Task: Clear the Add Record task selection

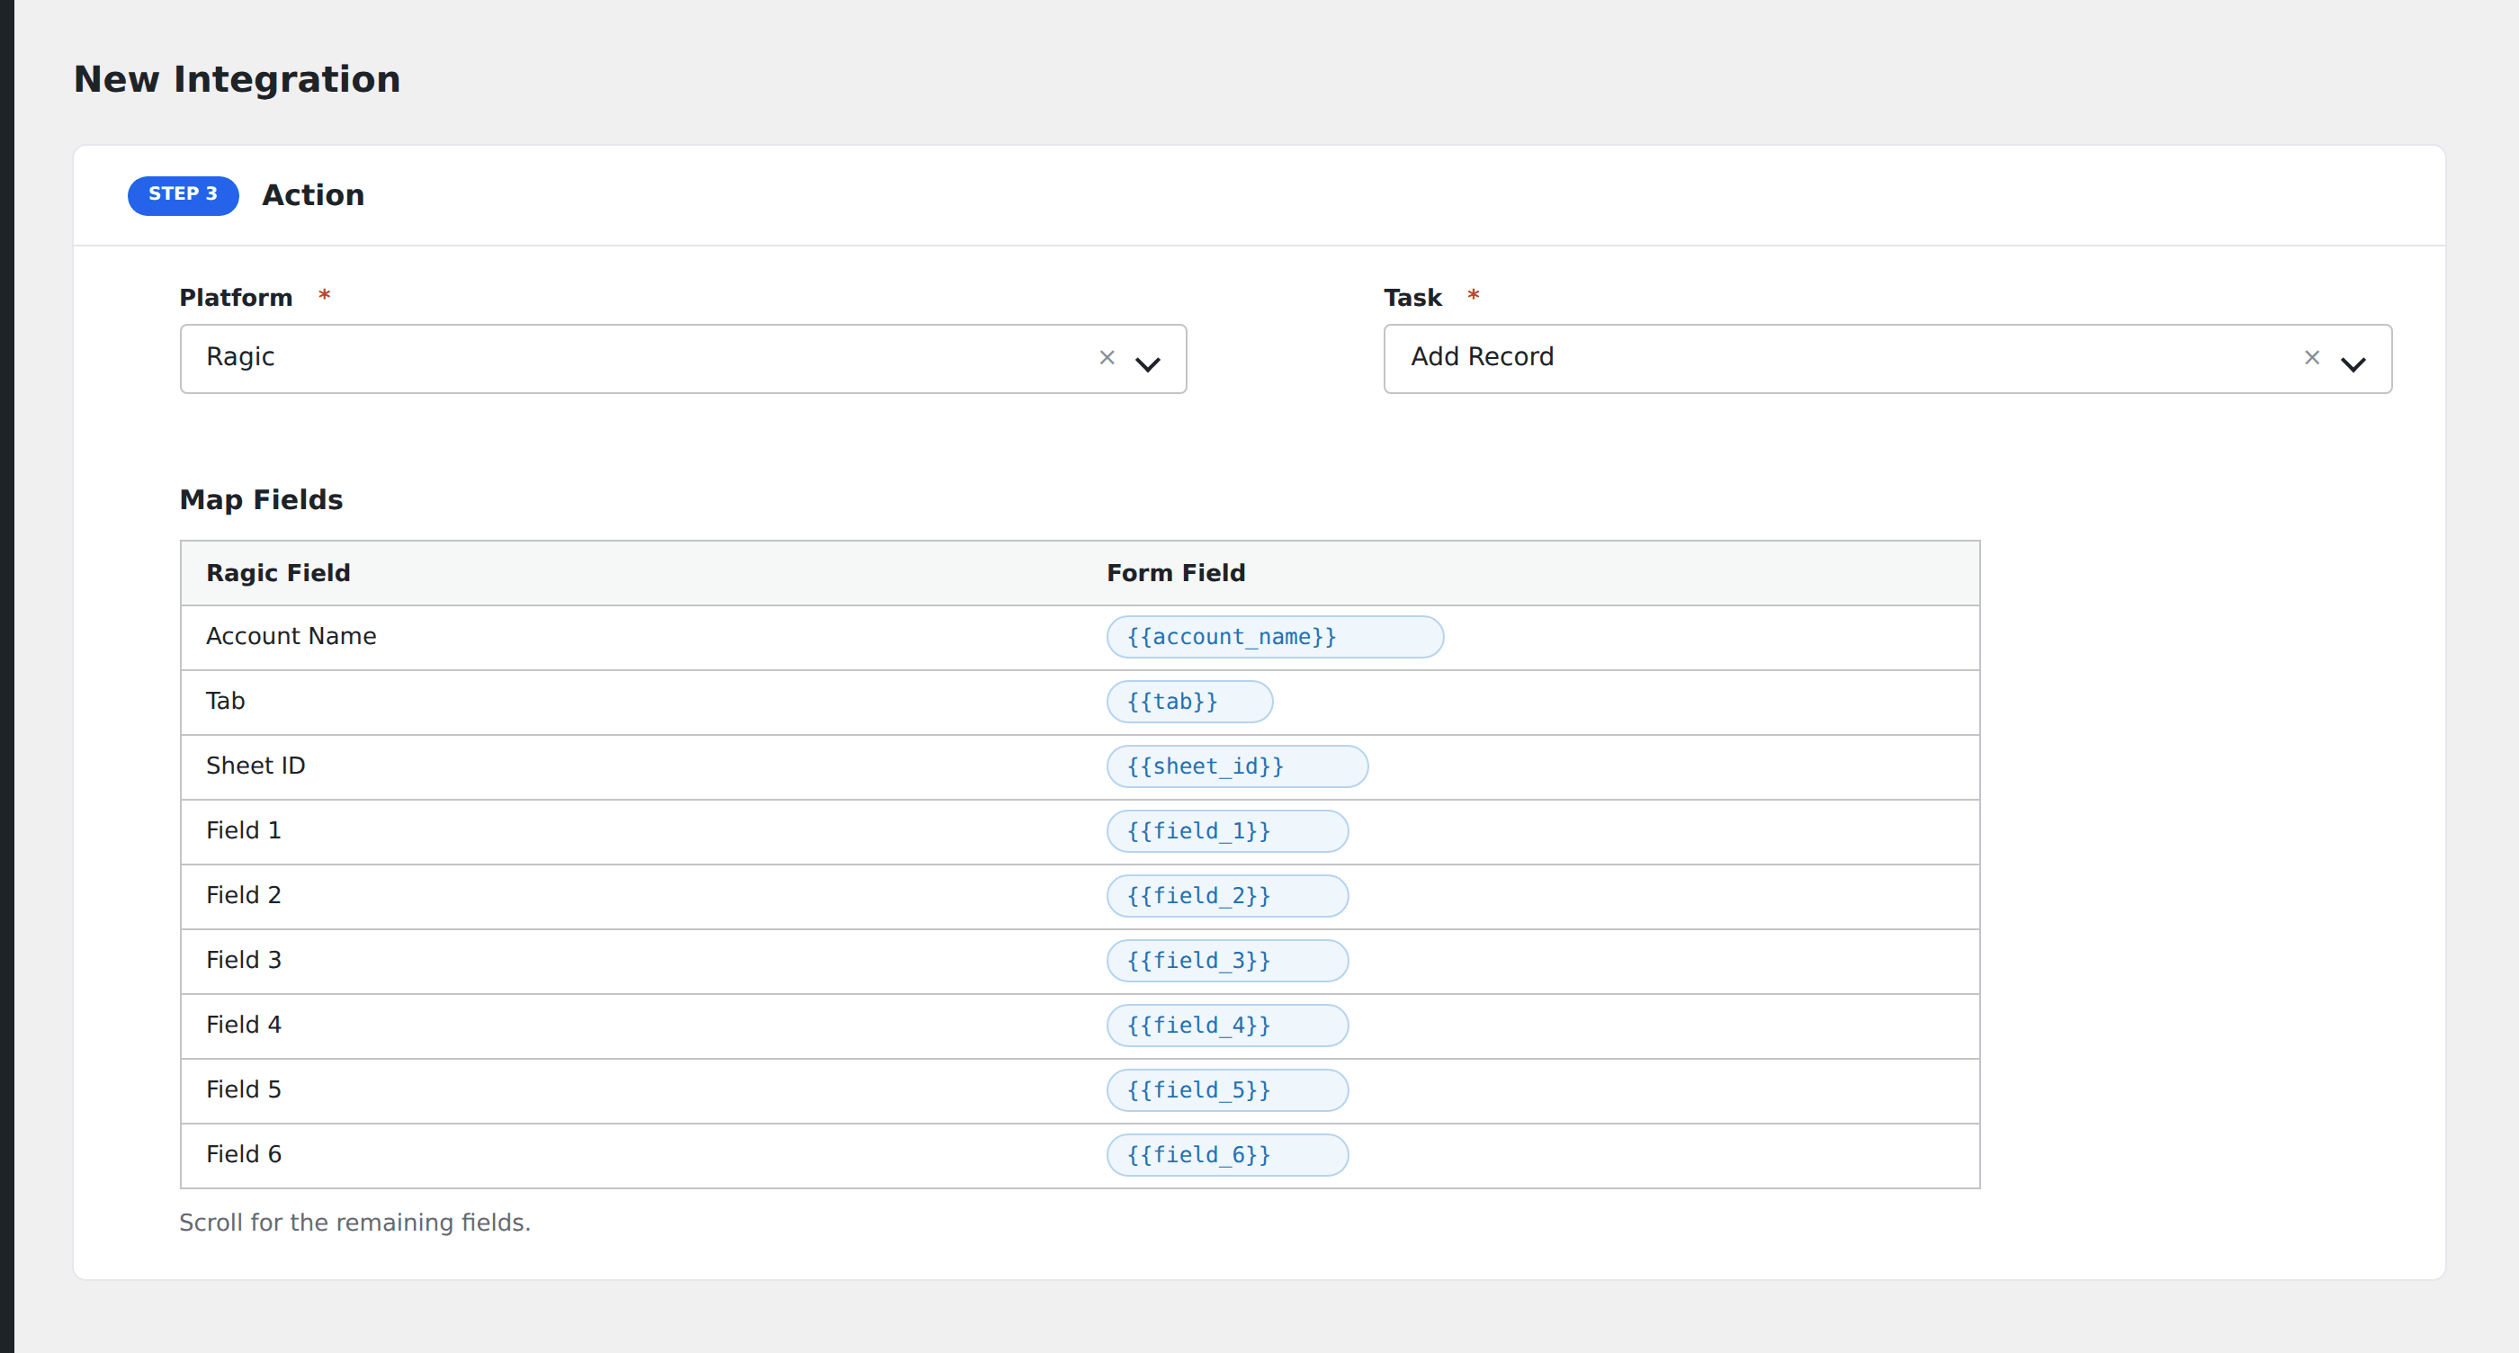Action: click(2312, 358)
